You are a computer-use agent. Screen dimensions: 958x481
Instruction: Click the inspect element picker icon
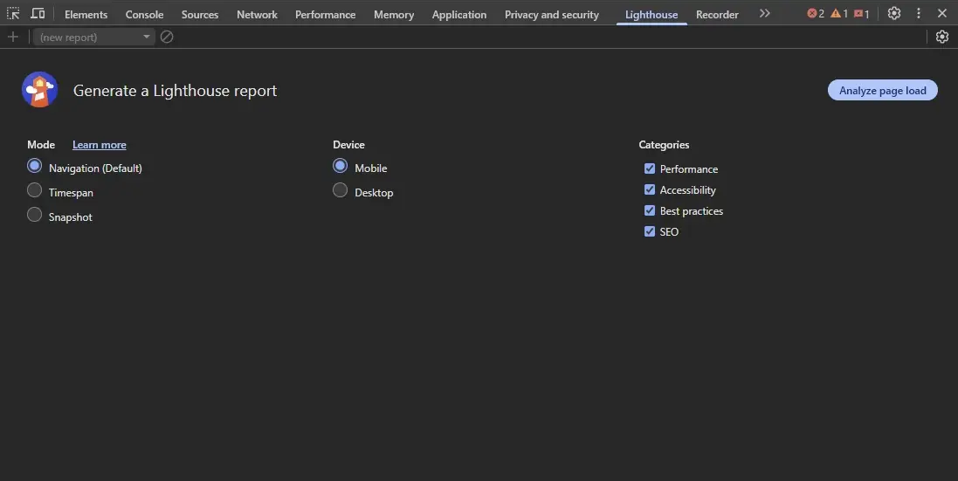tap(13, 14)
